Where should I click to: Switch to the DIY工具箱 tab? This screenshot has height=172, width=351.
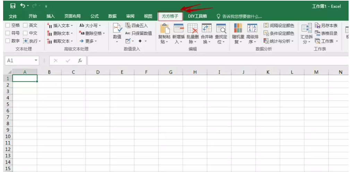197,16
